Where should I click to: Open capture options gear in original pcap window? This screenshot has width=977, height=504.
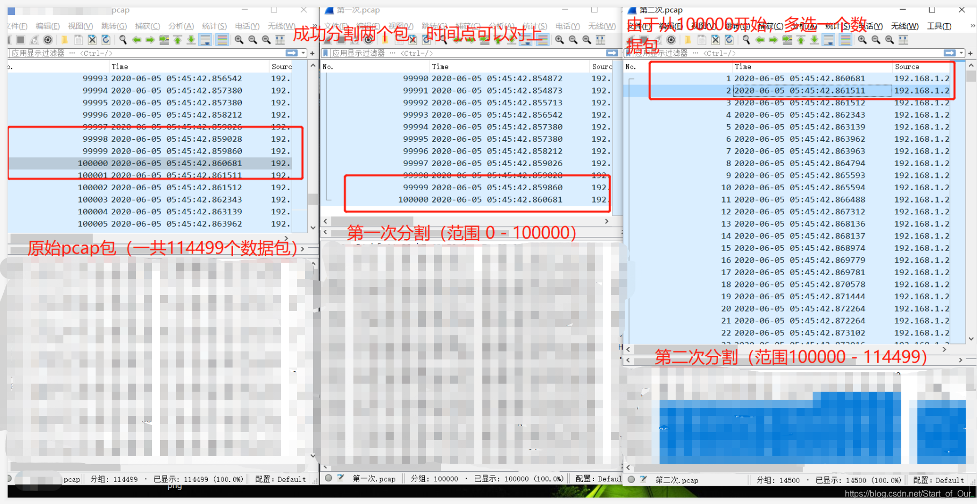pos(48,40)
